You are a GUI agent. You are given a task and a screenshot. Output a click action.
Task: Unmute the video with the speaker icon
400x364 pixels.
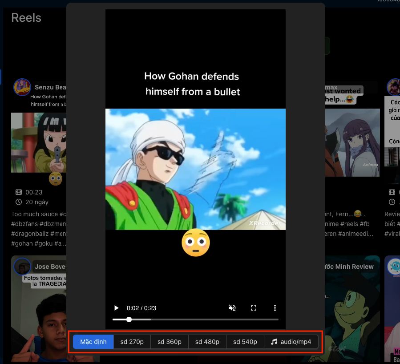point(232,308)
